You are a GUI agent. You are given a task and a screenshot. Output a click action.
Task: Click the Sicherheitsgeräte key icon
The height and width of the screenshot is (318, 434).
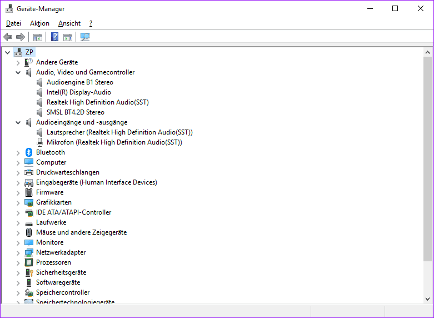29,272
